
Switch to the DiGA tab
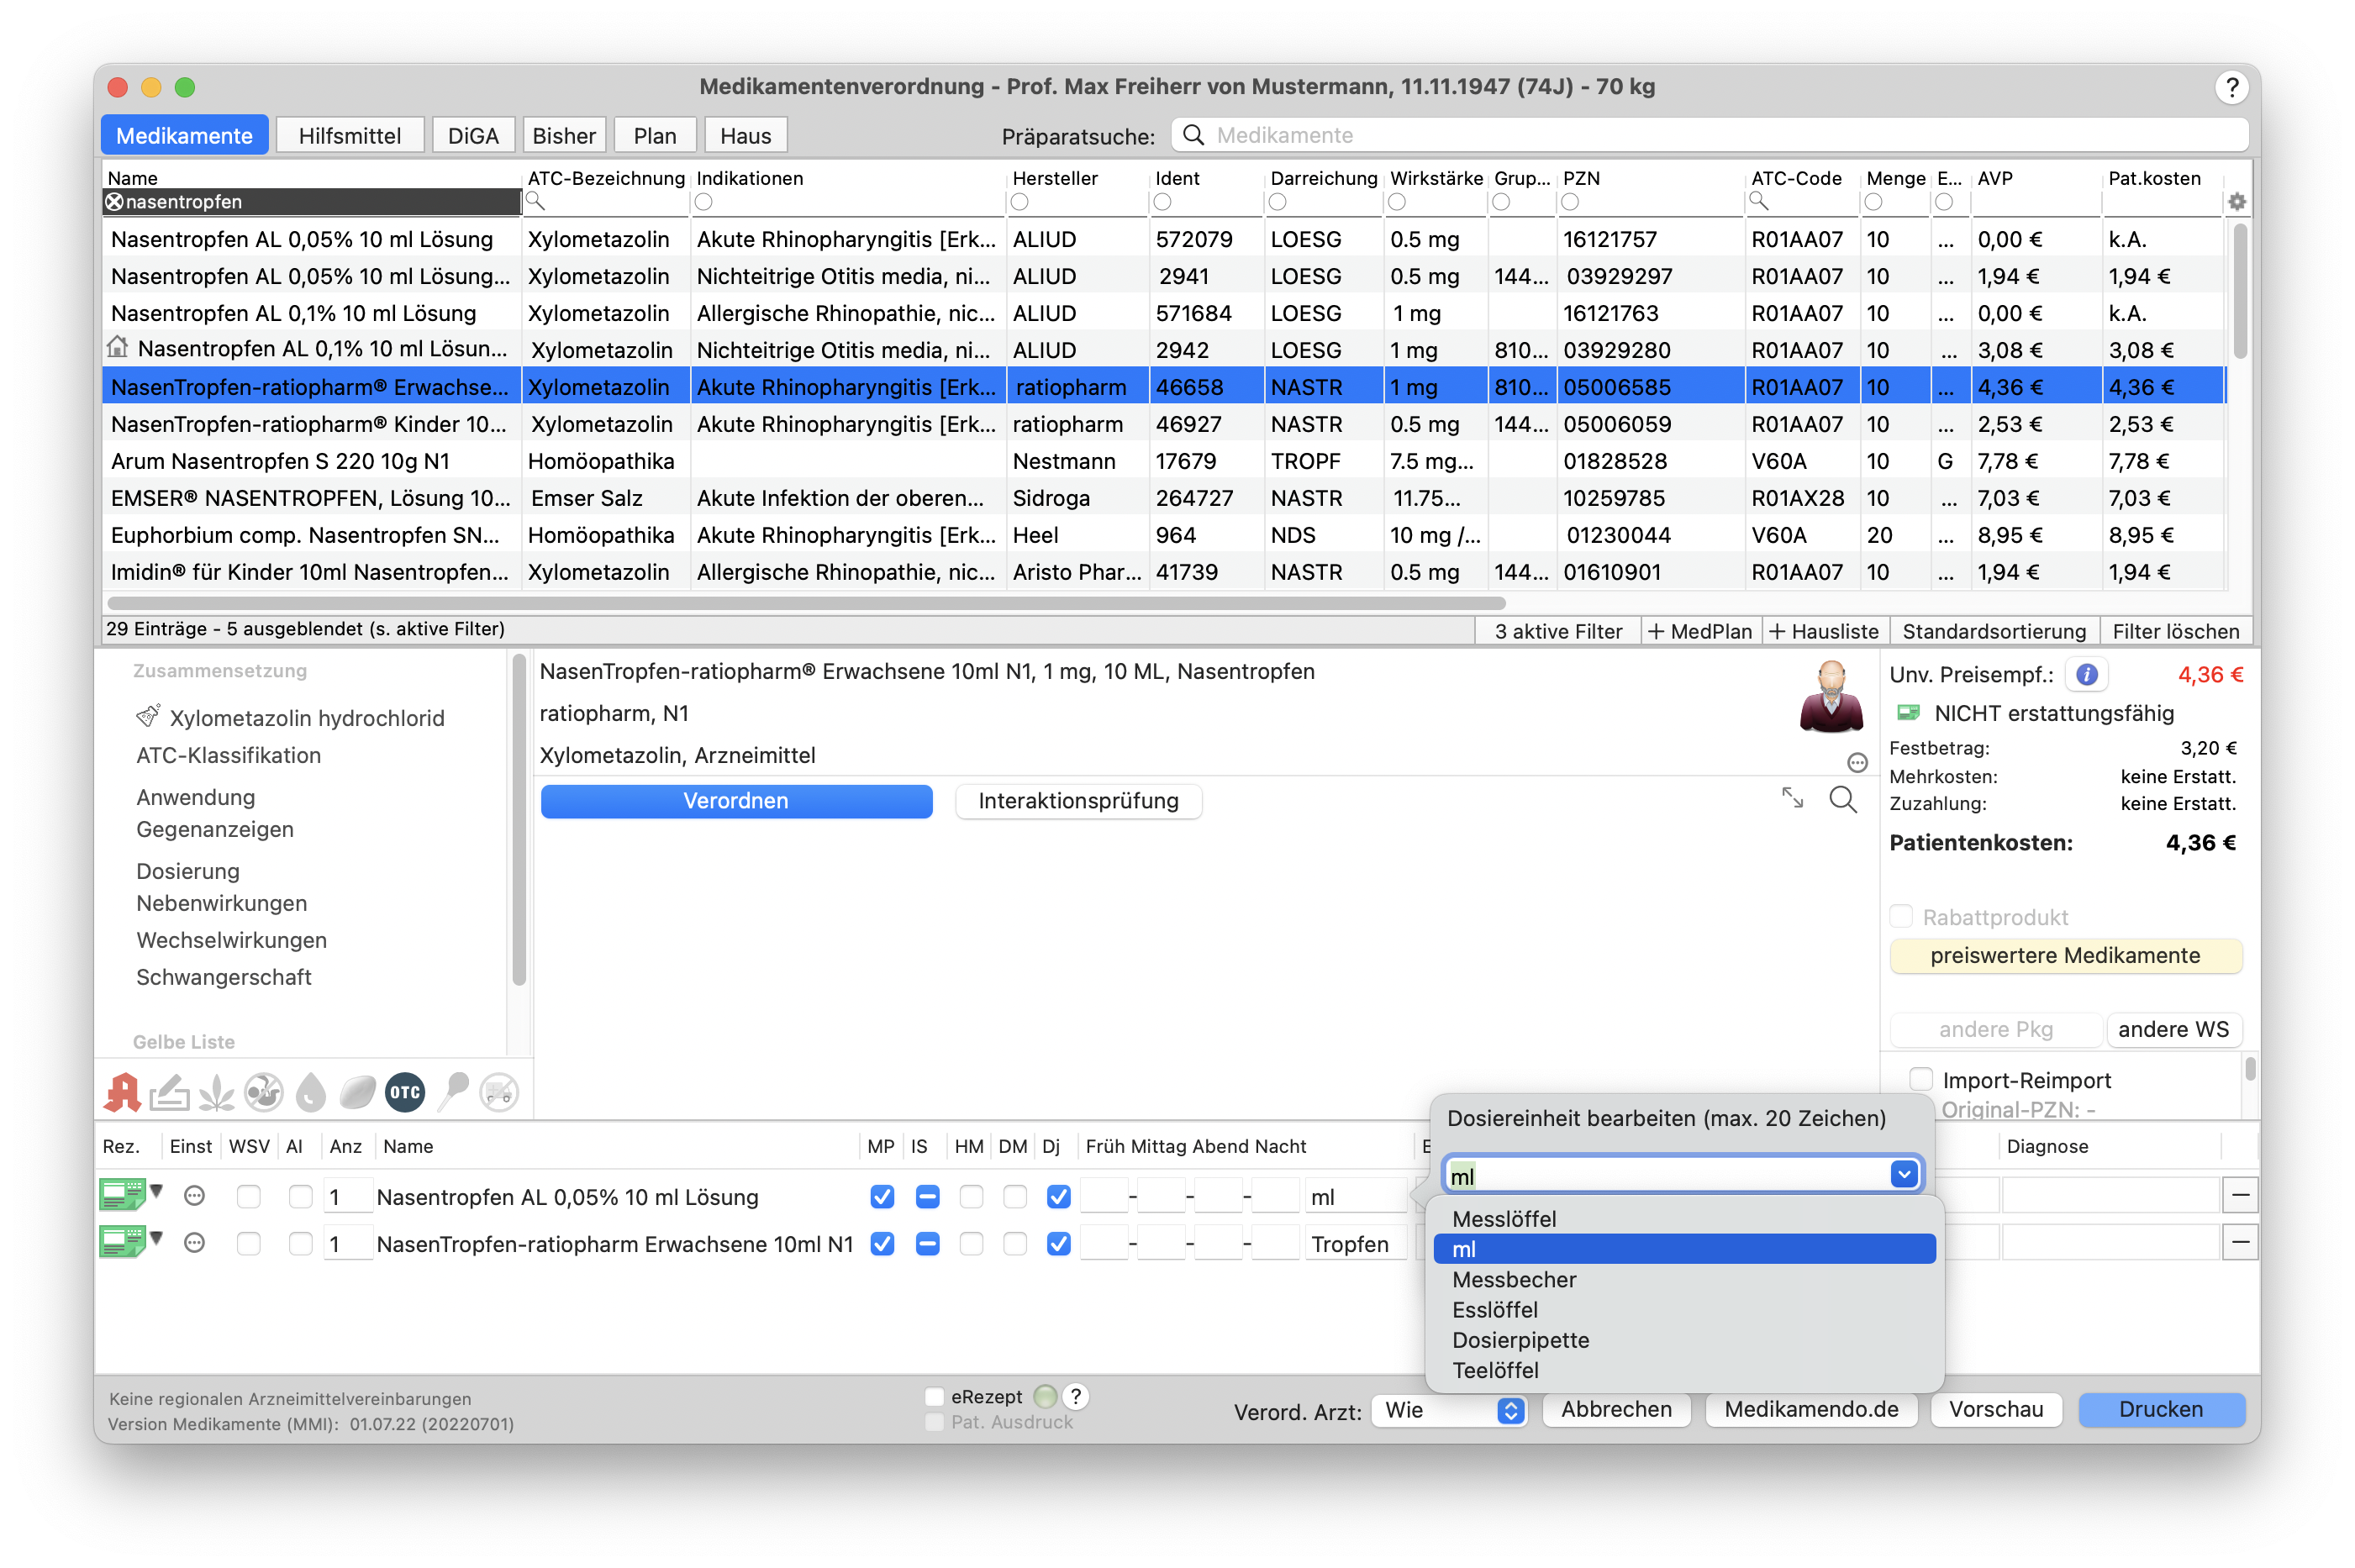click(x=473, y=135)
